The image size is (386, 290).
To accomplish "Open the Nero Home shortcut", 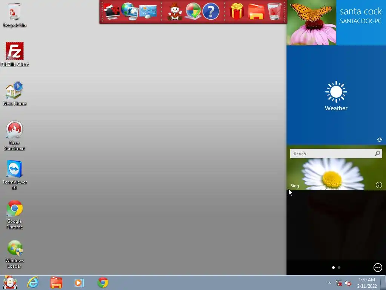I will 15,94.
